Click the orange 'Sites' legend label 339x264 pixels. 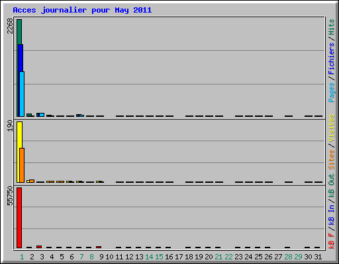coord(332,160)
